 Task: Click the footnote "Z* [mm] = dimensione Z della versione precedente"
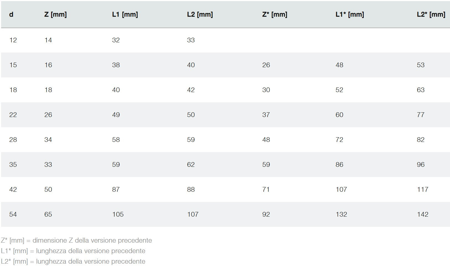point(76,240)
